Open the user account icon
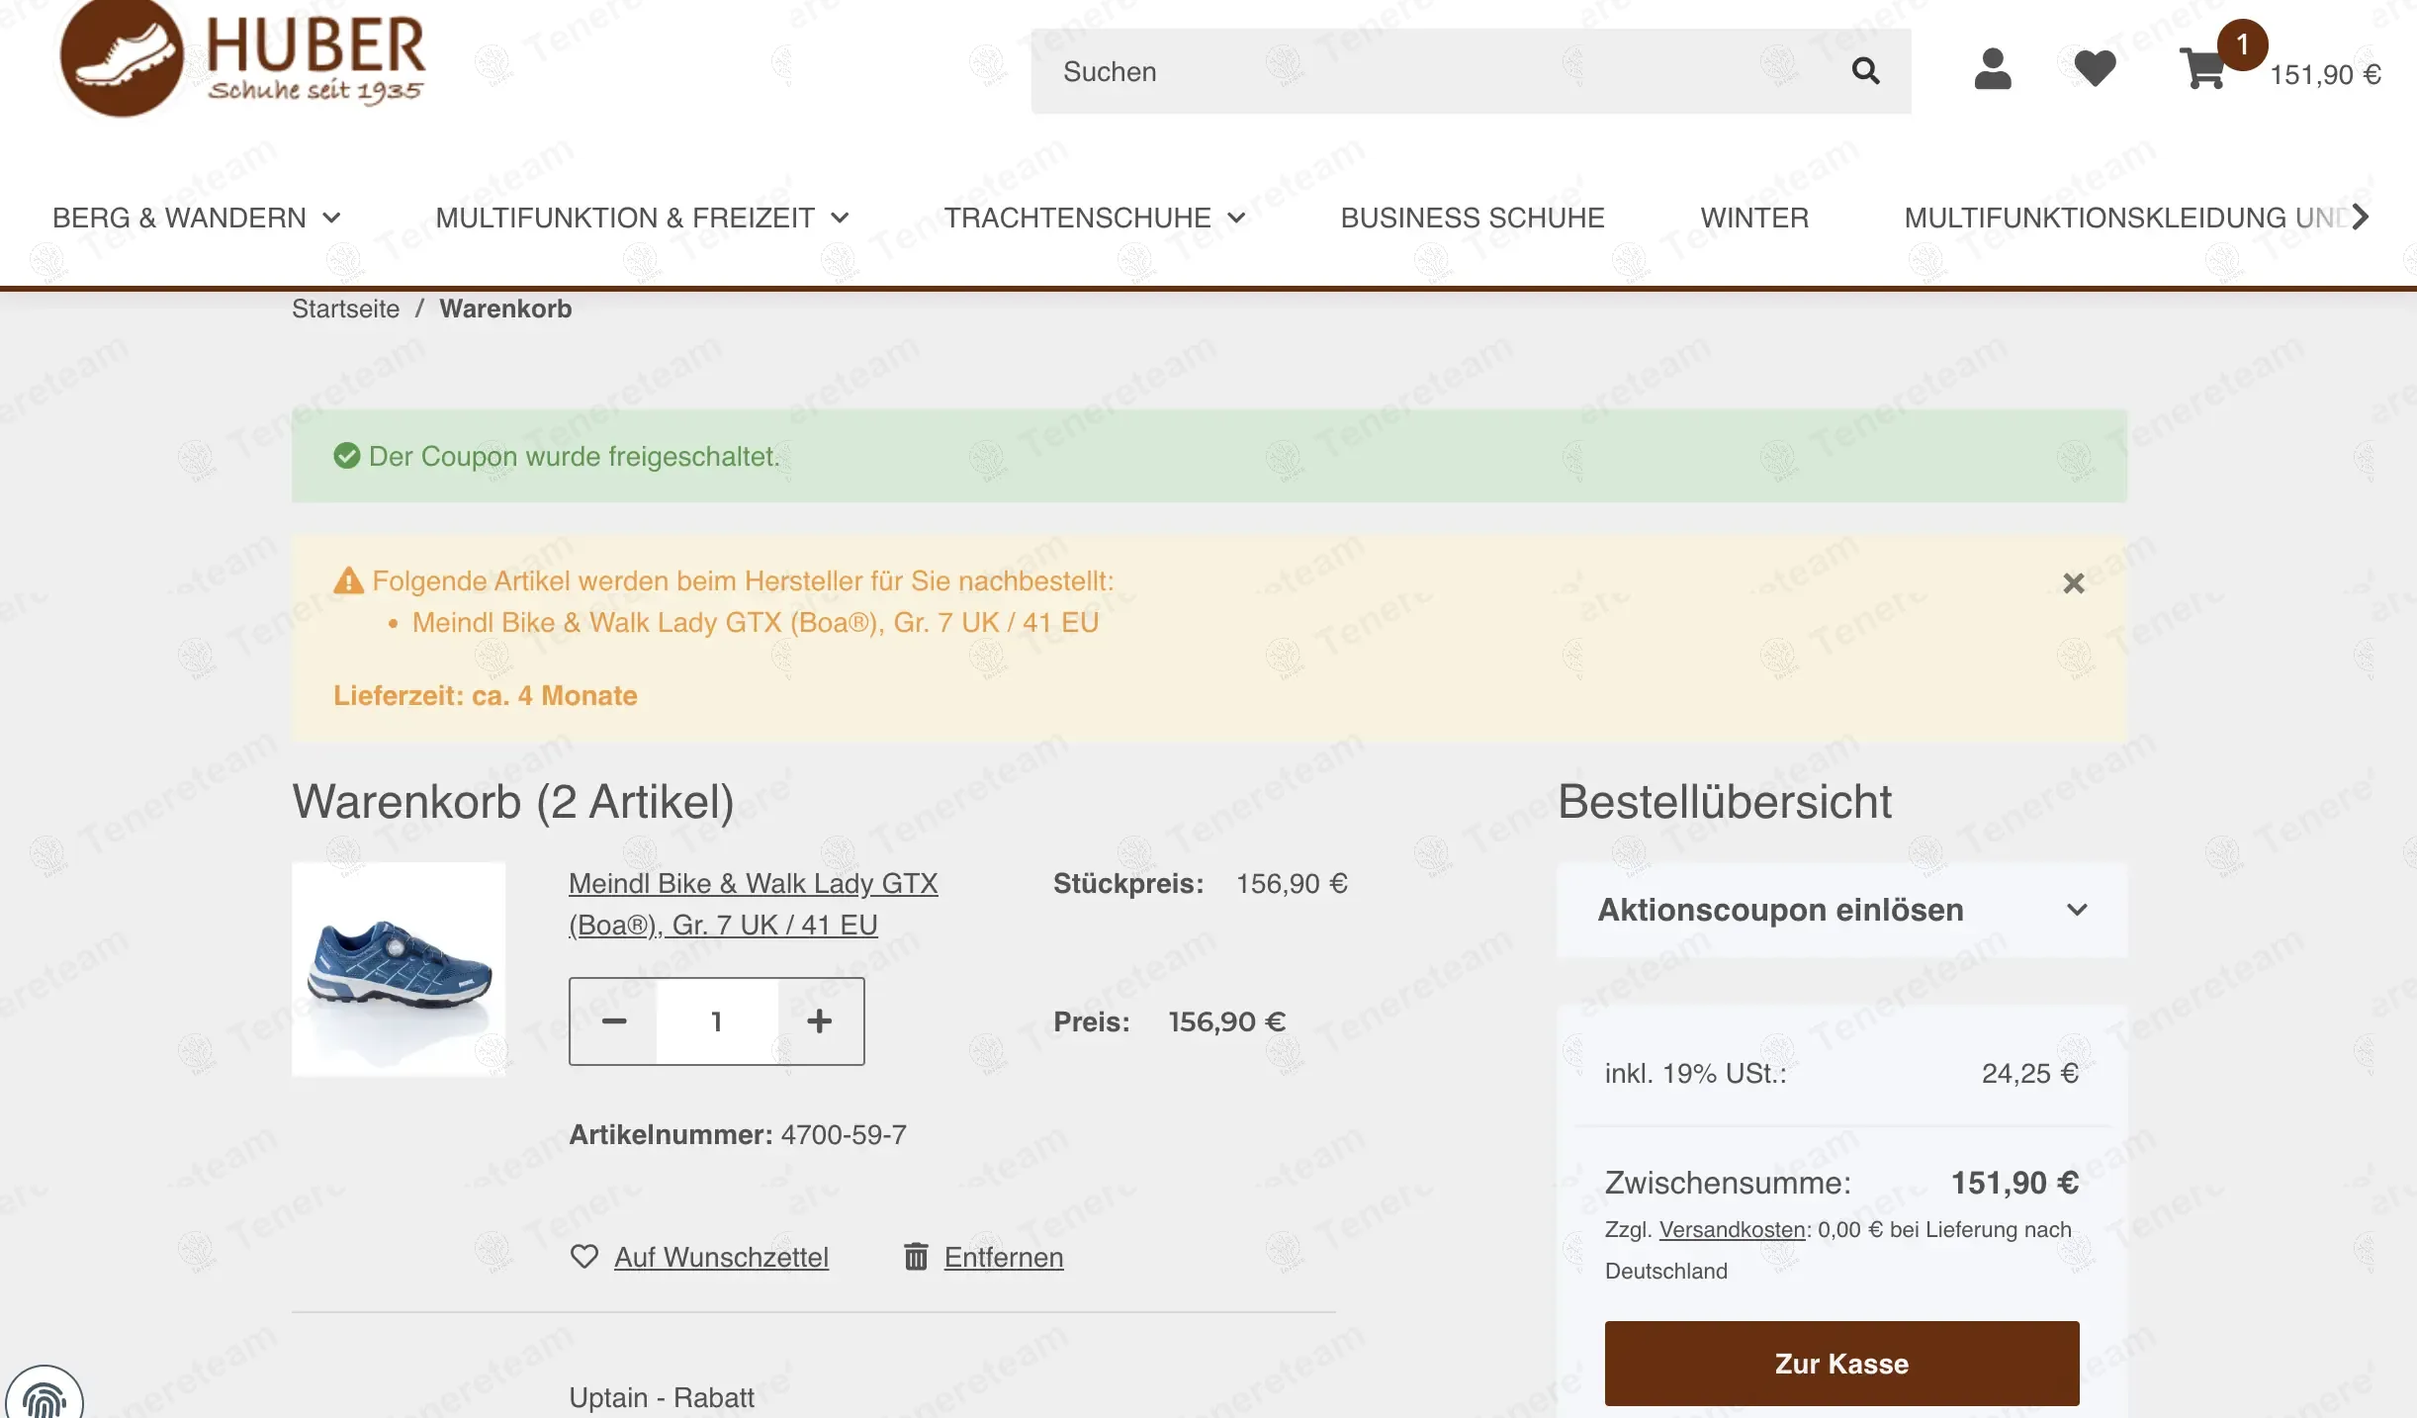This screenshot has height=1418, width=2417. click(x=1993, y=70)
